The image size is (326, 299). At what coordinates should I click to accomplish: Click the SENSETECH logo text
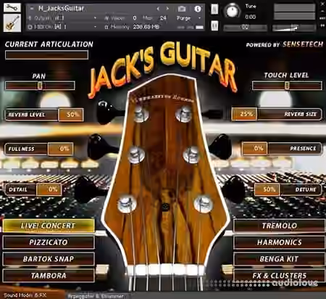[303, 44]
